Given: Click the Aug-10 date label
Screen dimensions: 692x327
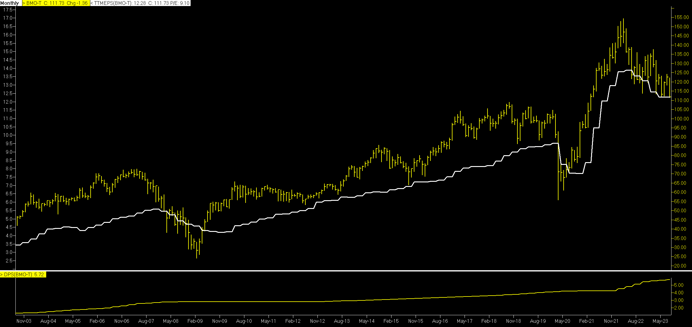Looking at the screenshot, I should coord(244,321).
